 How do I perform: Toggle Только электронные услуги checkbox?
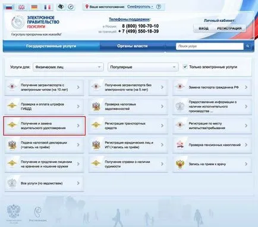(x=185, y=67)
